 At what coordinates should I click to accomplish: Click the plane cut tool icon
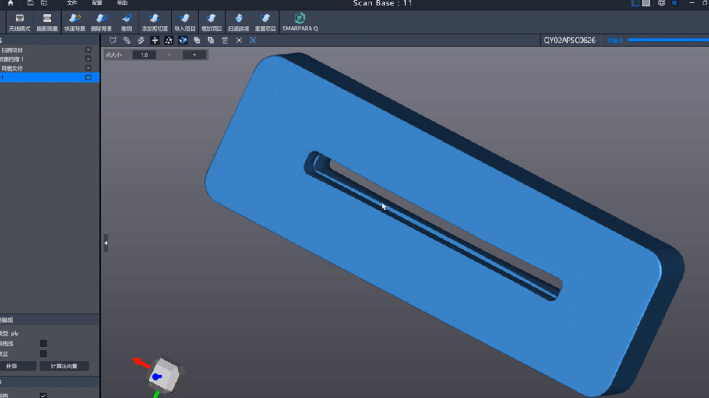click(154, 40)
